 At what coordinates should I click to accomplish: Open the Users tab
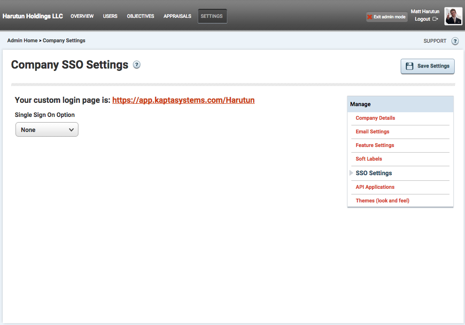(110, 16)
